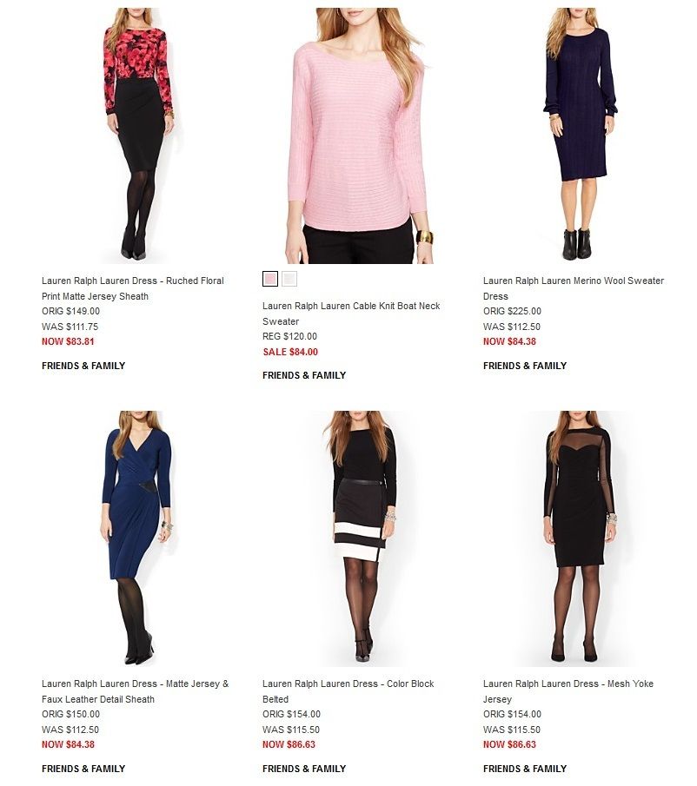Open the pink Cable Knit sweater image

point(359,135)
